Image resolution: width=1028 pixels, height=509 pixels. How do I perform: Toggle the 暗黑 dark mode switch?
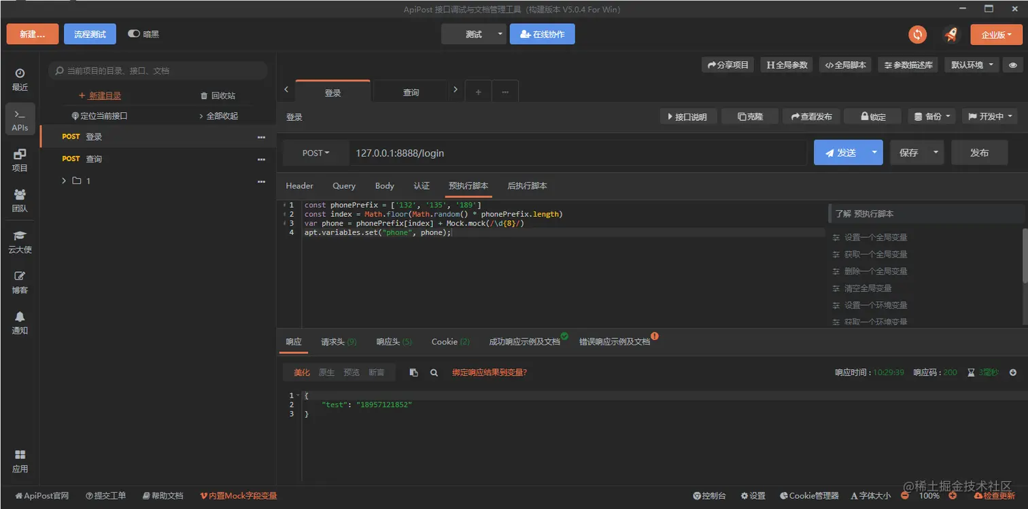click(x=134, y=34)
